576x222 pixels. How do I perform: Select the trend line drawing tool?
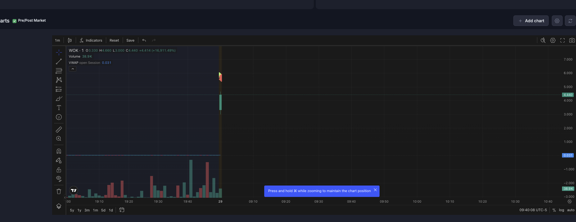pyautogui.click(x=59, y=62)
